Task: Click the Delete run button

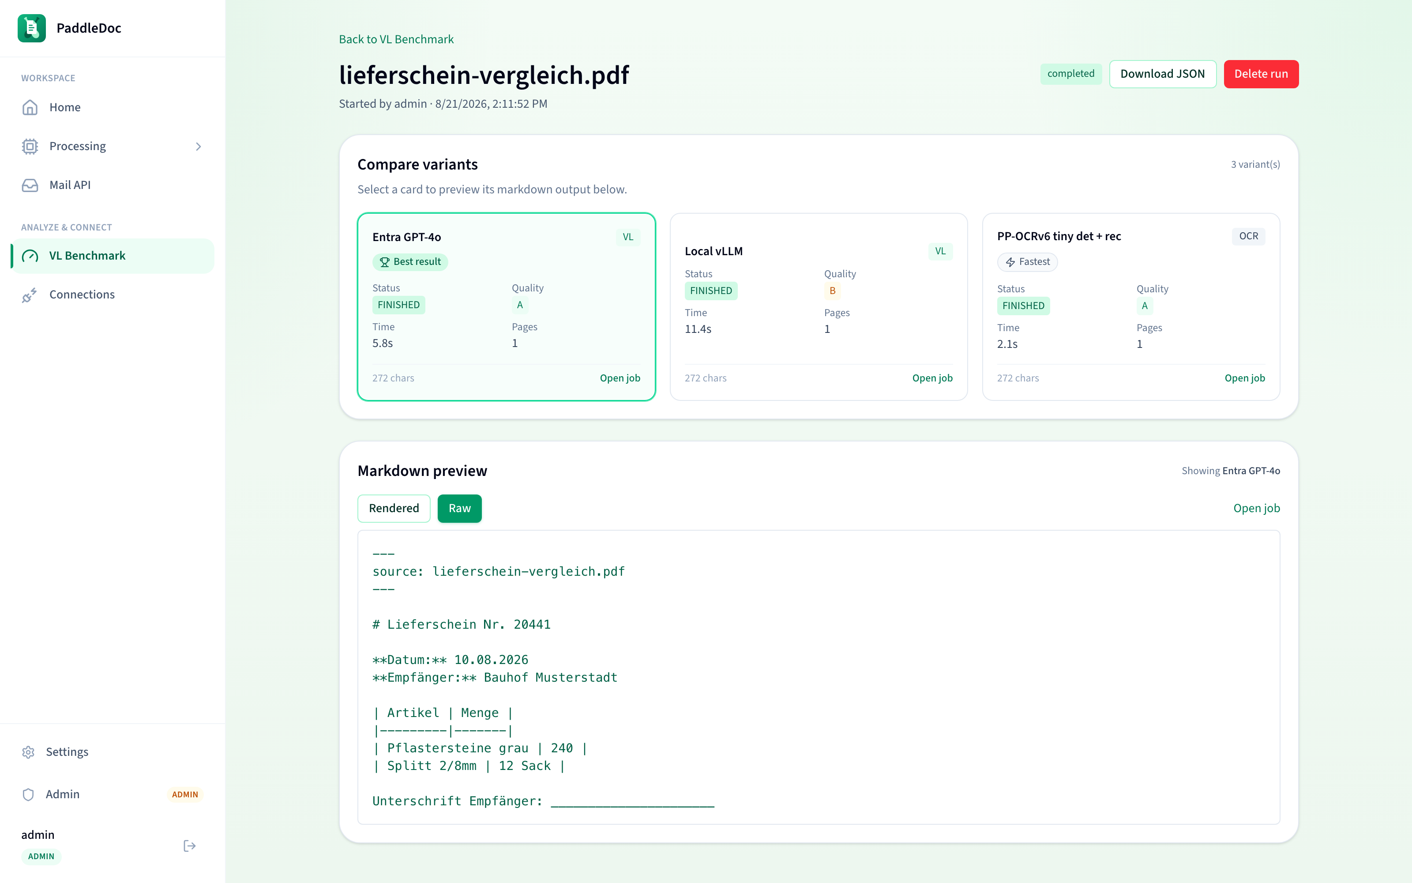Action: point(1261,74)
